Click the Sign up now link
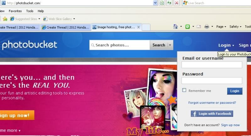This screenshot has height=136, width=251. click(230, 125)
